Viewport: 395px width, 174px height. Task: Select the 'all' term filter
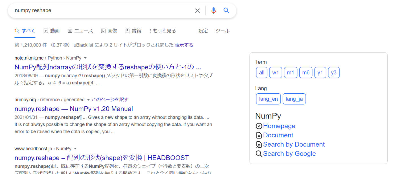[262, 72]
